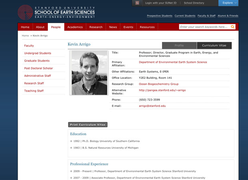Click the phone number (650) 723-3599
This screenshot has width=248, height=180.
pos(150,100)
